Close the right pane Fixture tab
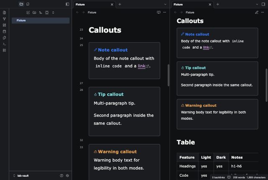268x180 pixels. (x=210, y=5)
